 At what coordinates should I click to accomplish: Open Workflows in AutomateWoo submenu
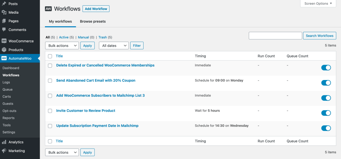point(11,75)
